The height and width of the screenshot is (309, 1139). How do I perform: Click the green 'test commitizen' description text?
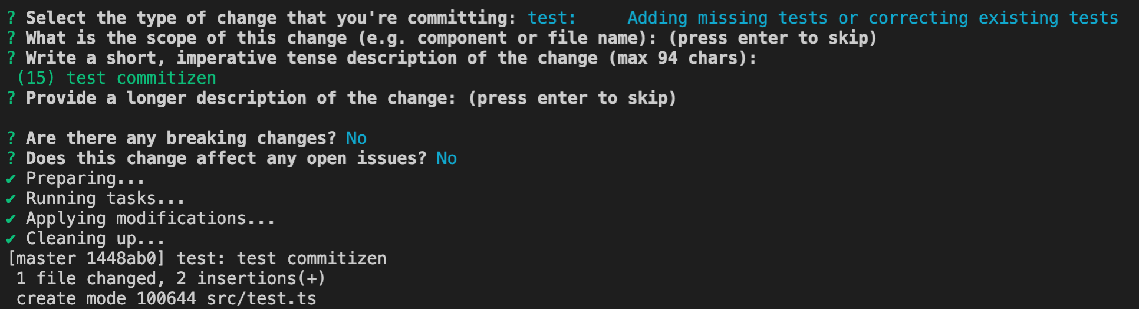[x=141, y=78]
